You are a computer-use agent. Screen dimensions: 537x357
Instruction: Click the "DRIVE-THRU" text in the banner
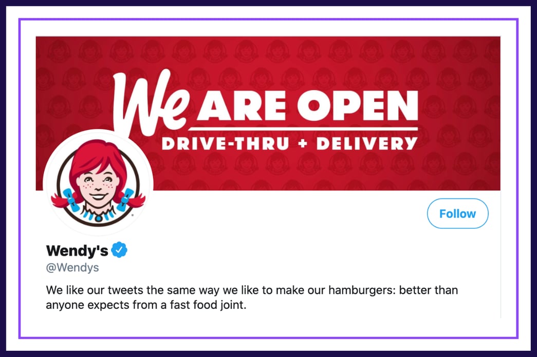pyautogui.click(x=226, y=143)
